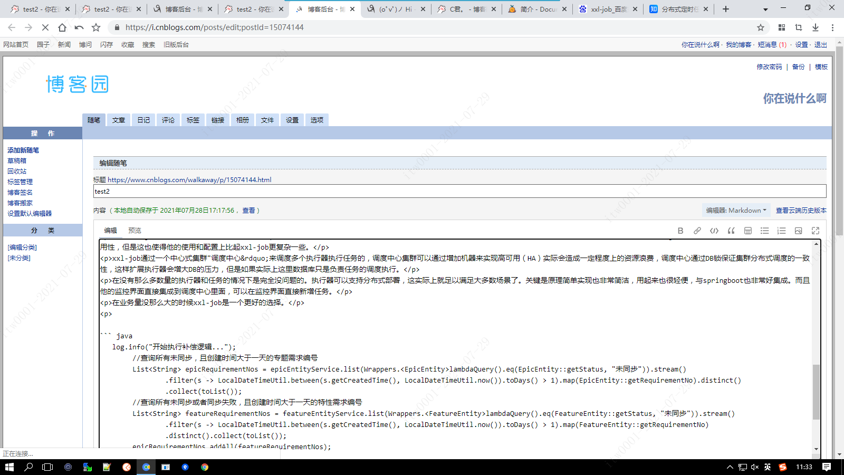Open the Windows Start menu
The height and width of the screenshot is (475, 844).
[x=9, y=467]
